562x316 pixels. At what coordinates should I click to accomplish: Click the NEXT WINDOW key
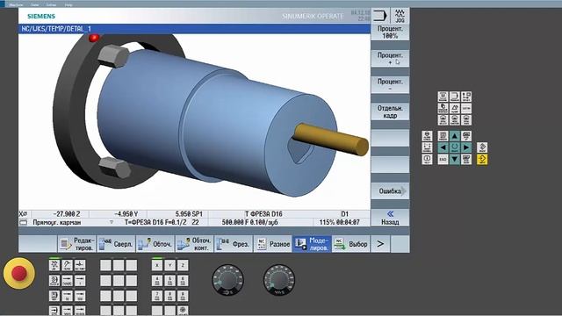pyautogui.click(x=443, y=136)
